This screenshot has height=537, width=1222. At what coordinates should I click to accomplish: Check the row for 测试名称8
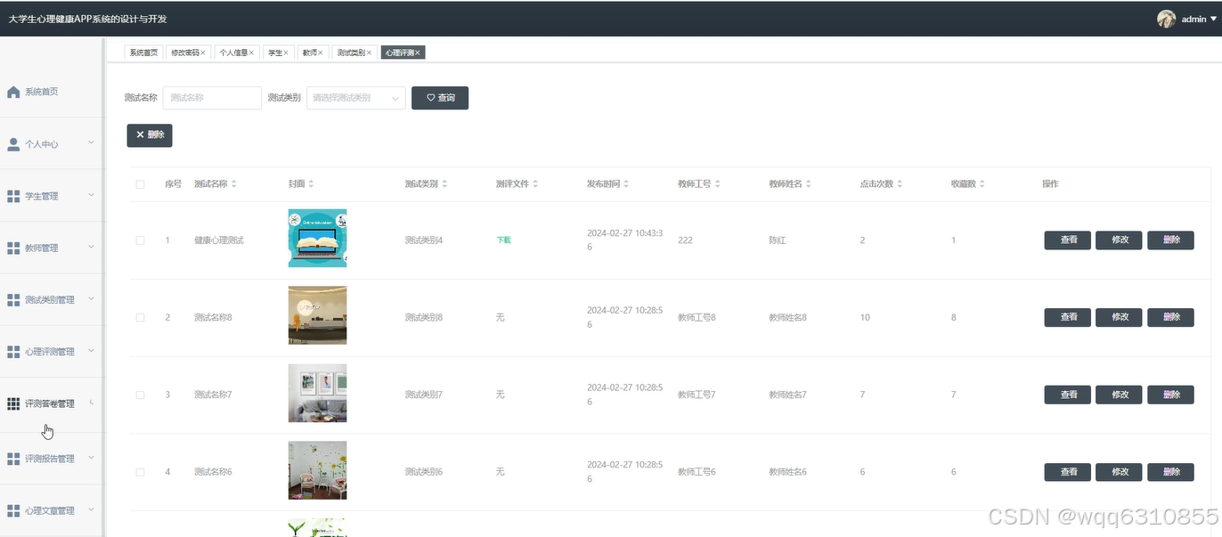(x=140, y=317)
